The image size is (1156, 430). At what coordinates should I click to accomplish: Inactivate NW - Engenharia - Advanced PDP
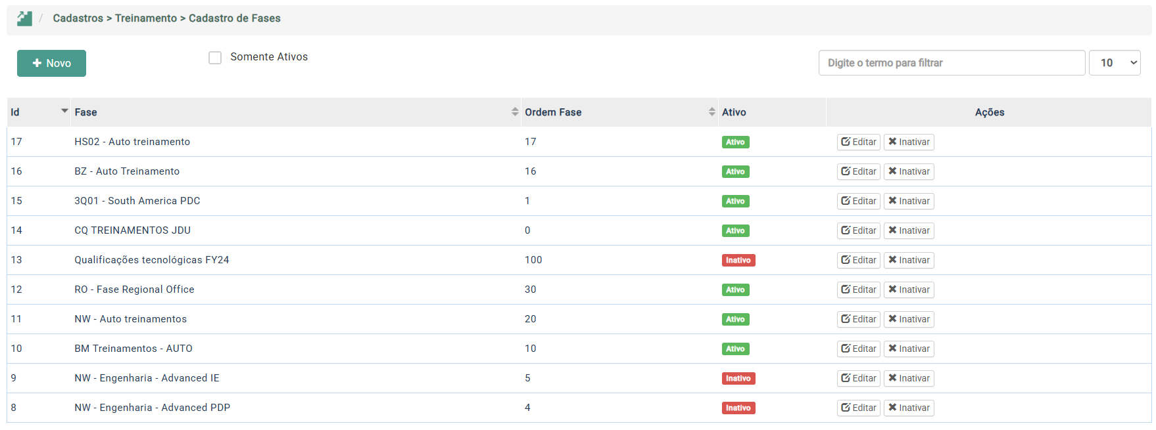tap(908, 408)
